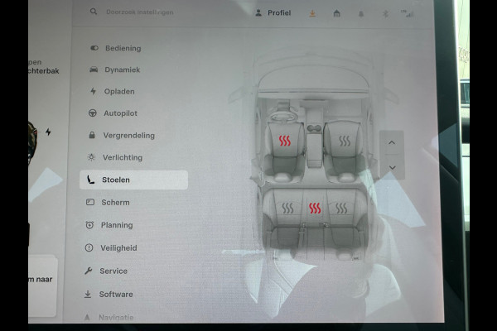The height and width of the screenshot is (331, 497).
Task: Toggle the rear right seat heater
Action: pos(341,208)
